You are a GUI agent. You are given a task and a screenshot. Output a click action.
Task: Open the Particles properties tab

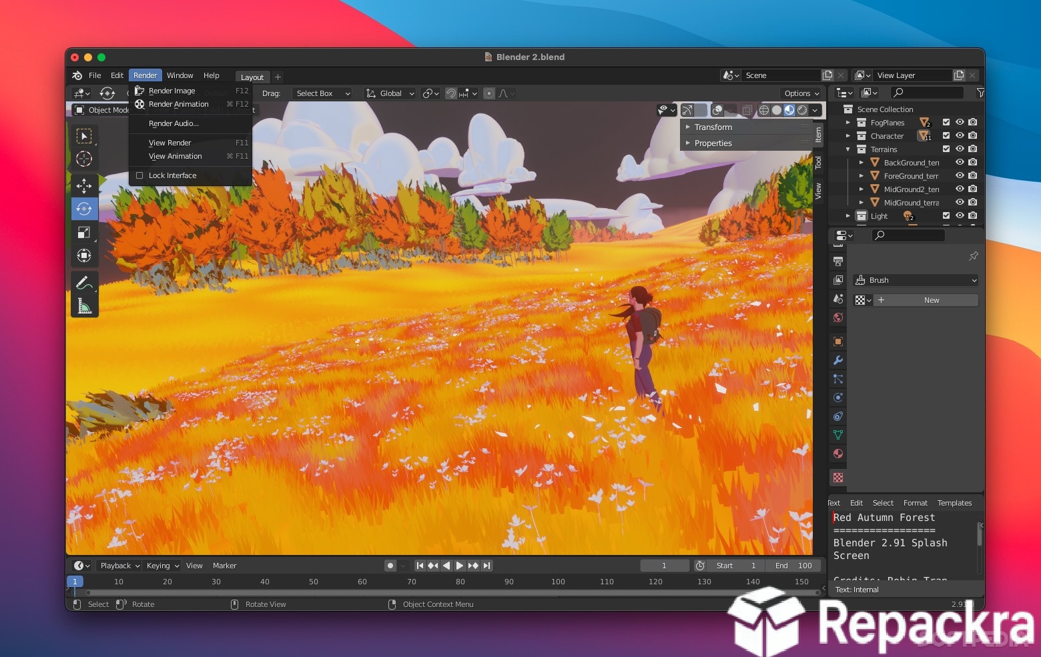pyautogui.click(x=838, y=379)
